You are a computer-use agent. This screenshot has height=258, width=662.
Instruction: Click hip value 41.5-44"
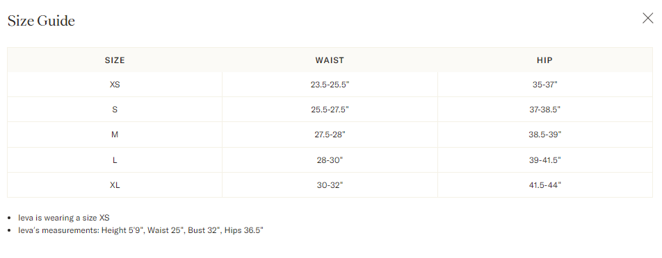click(544, 184)
